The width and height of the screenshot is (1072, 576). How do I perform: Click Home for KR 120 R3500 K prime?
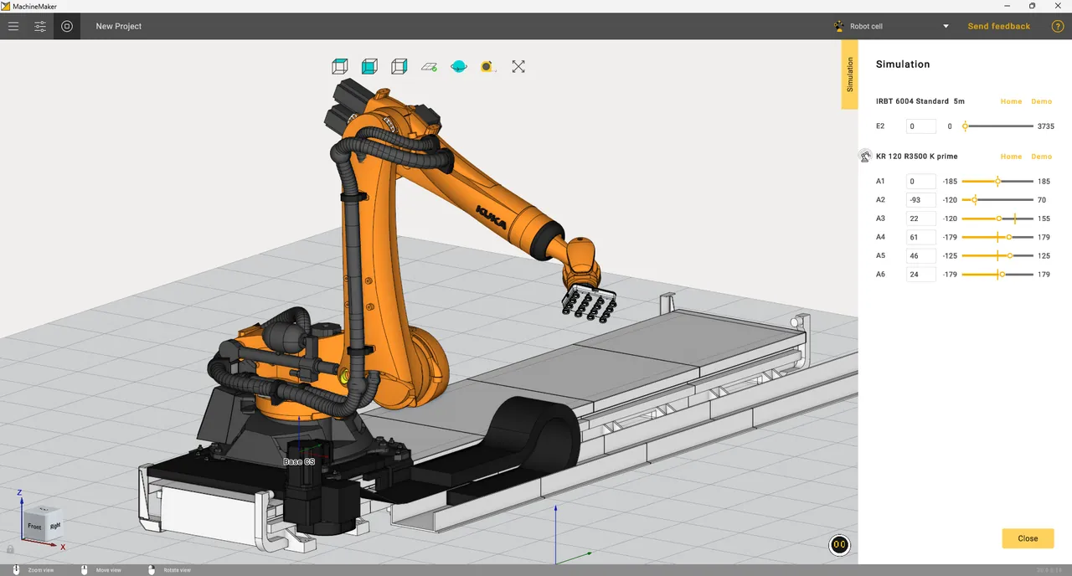coord(1011,157)
